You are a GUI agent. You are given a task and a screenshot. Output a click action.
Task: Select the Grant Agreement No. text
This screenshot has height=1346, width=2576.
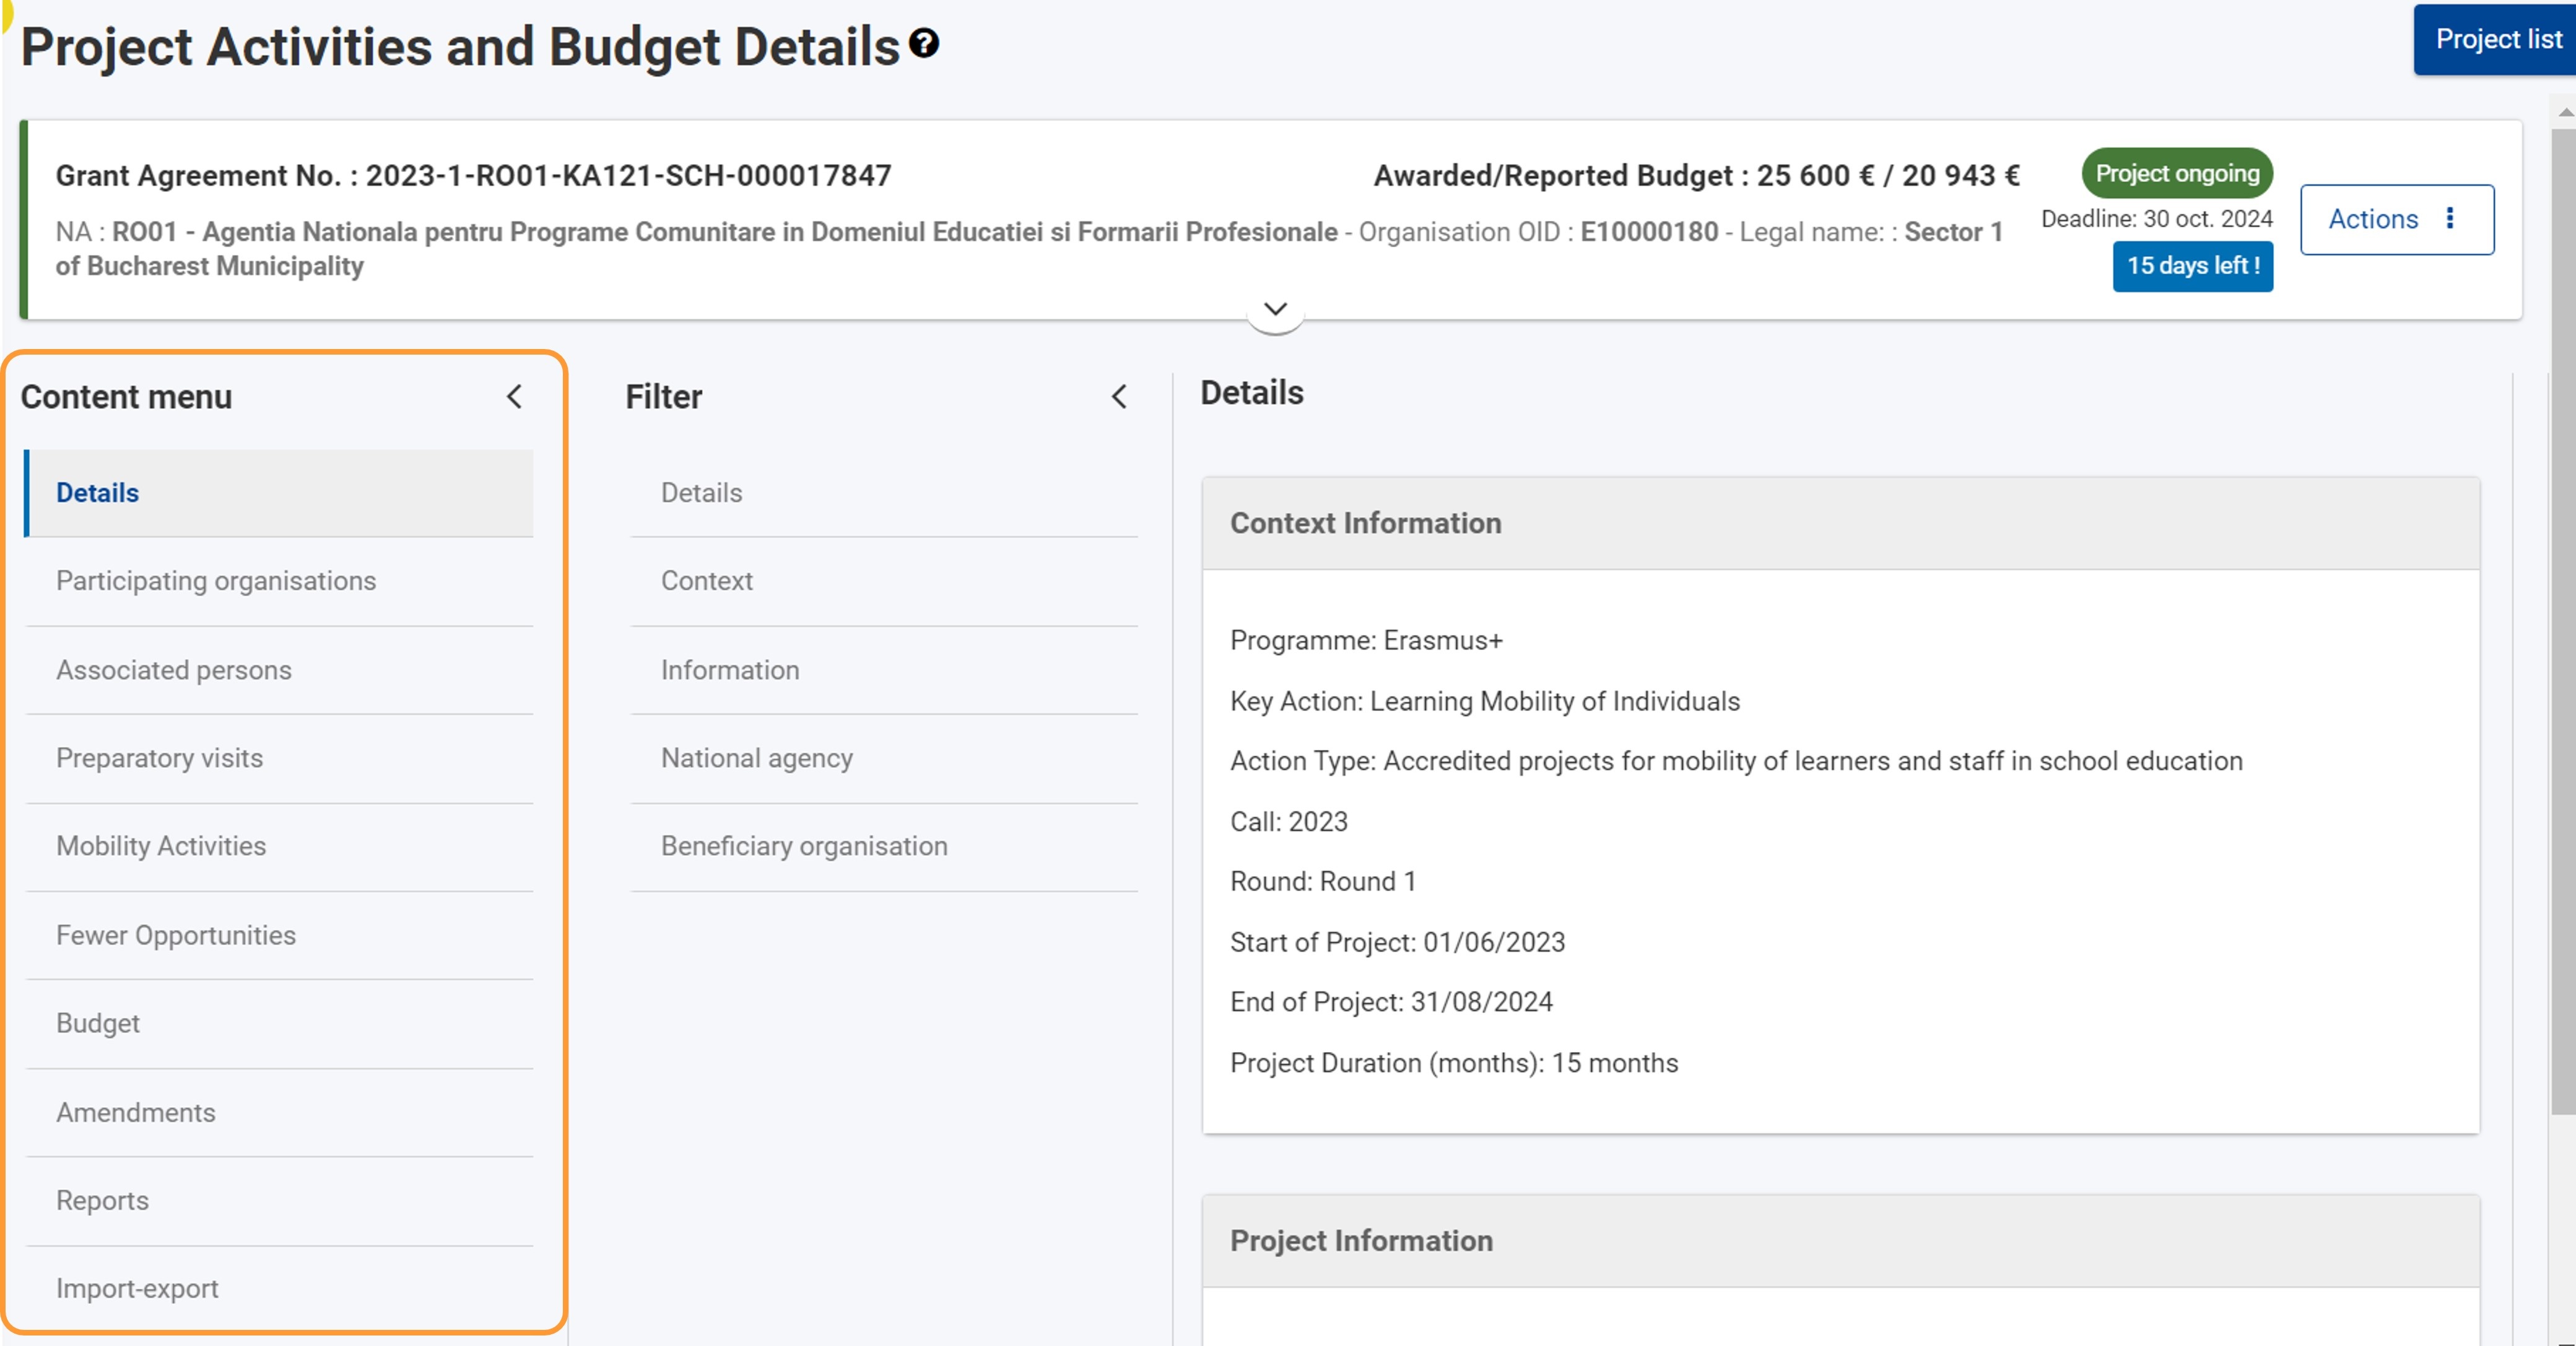coord(473,176)
